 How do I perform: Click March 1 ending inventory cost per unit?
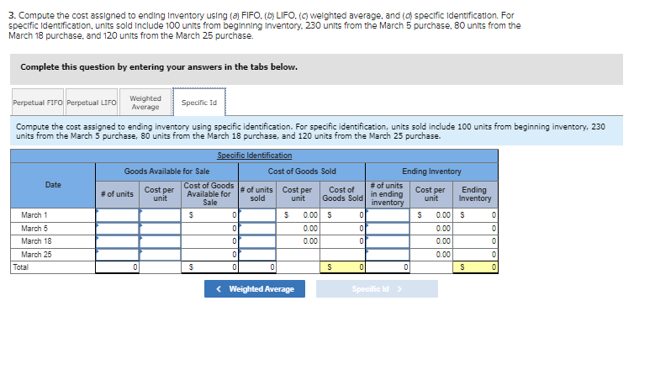pyautogui.click(x=431, y=215)
